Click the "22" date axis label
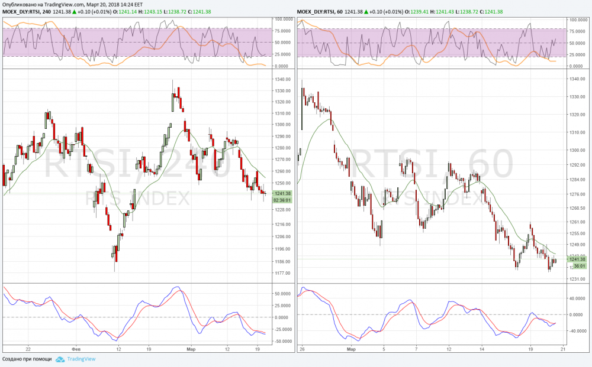 pos(28,349)
